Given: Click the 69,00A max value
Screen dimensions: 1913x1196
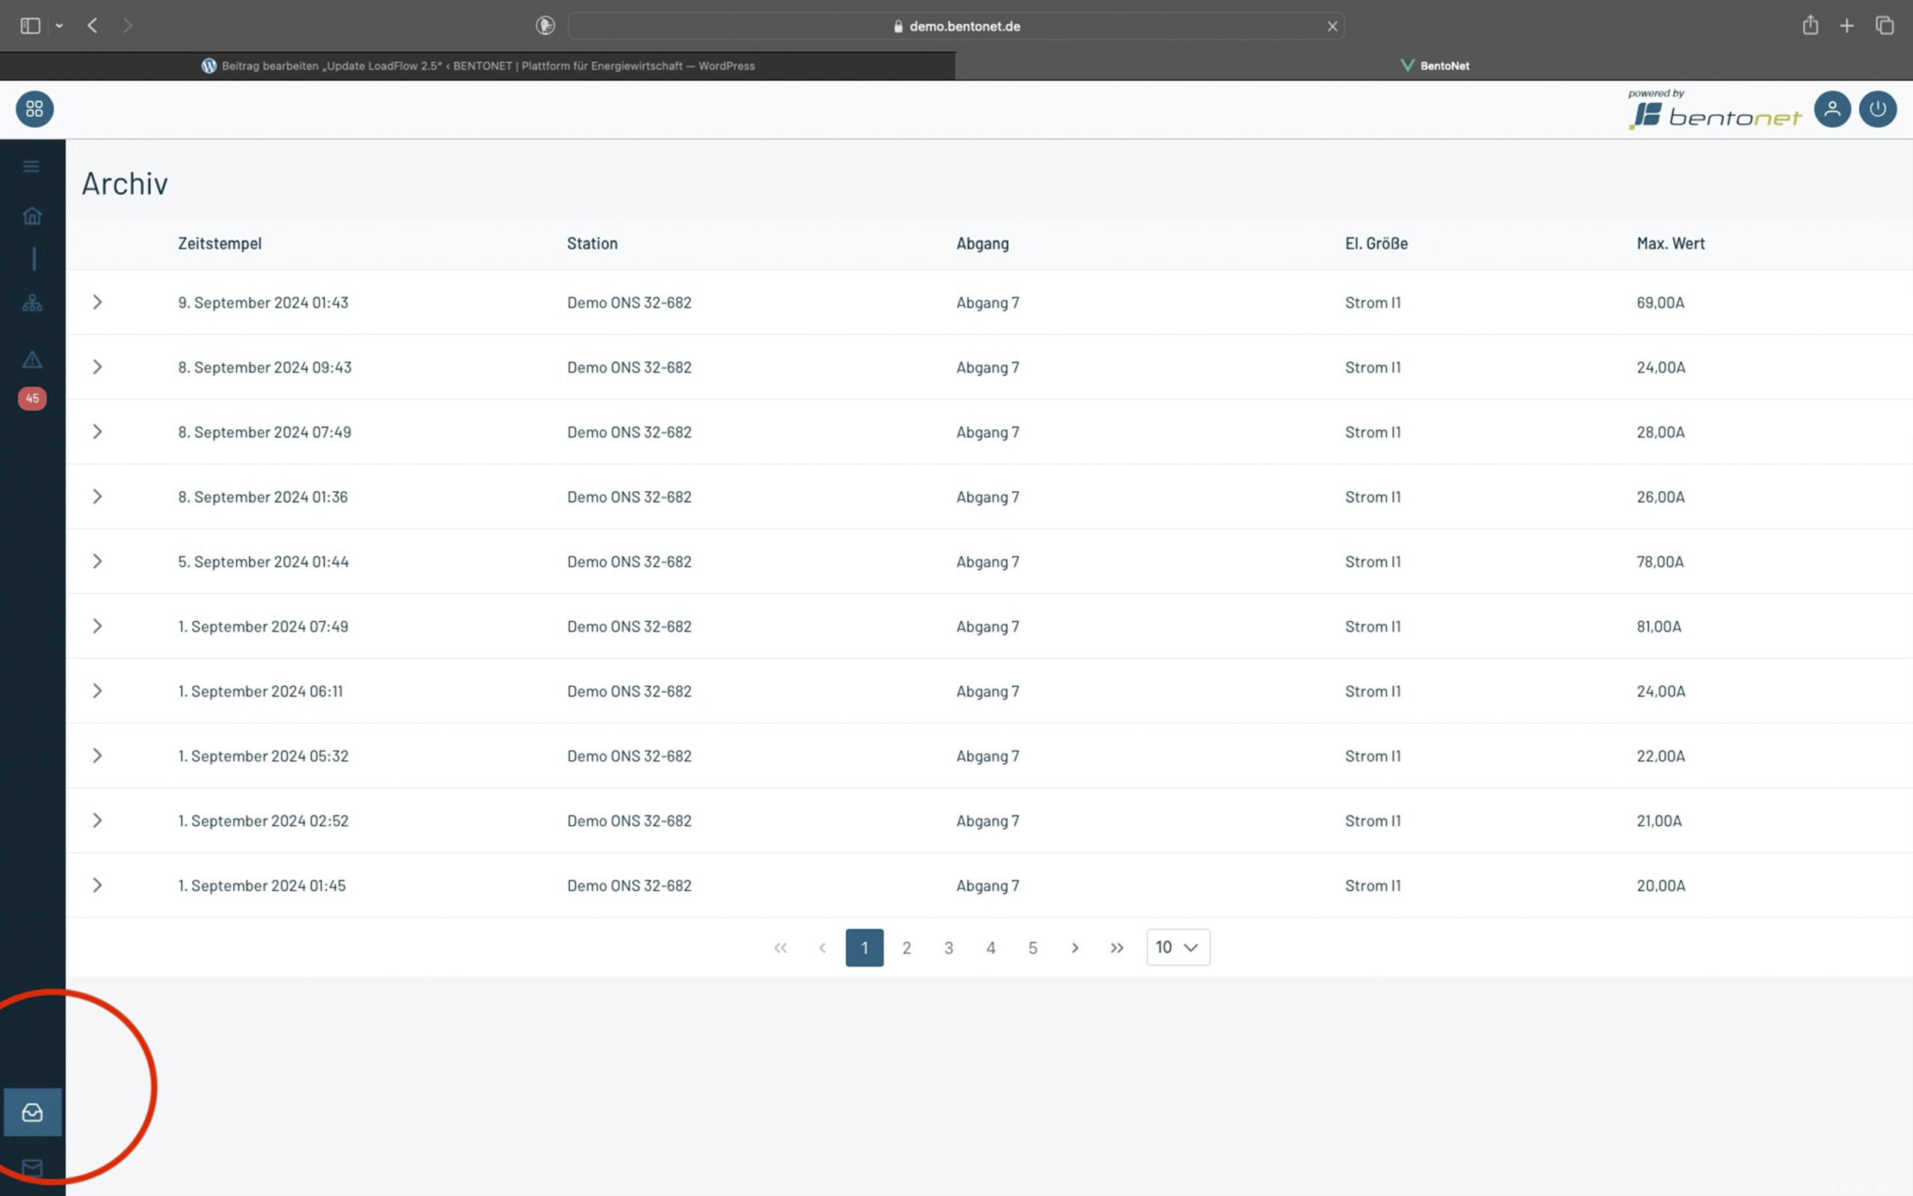Looking at the screenshot, I should [x=1660, y=302].
